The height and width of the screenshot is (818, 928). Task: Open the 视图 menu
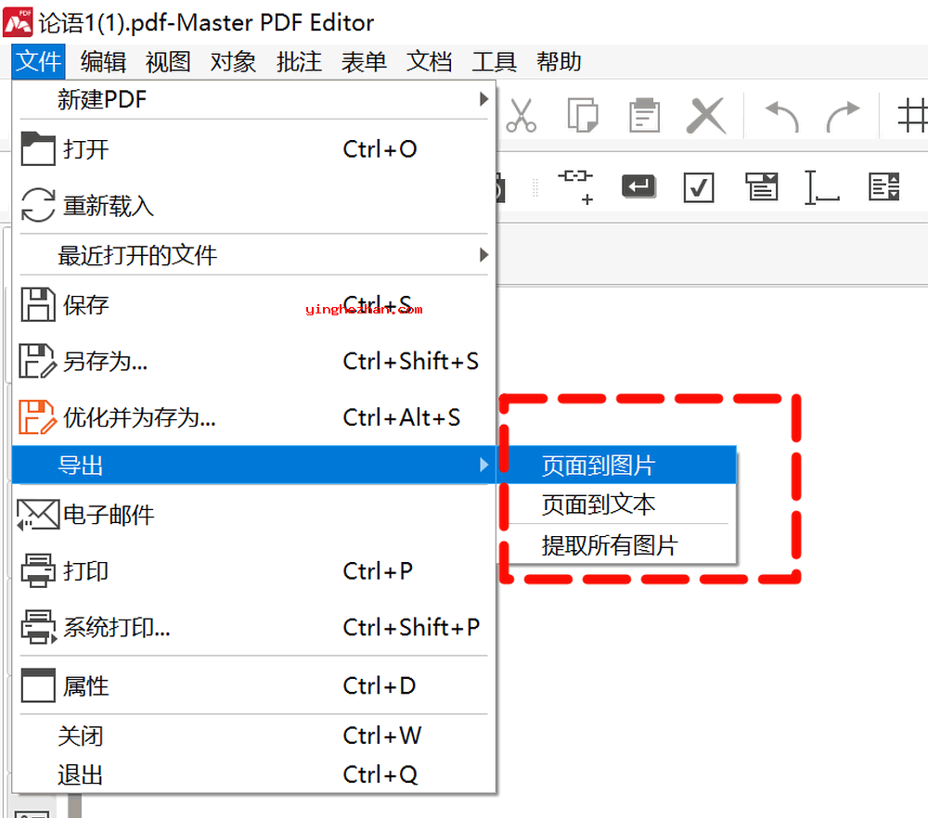[168, 61]
